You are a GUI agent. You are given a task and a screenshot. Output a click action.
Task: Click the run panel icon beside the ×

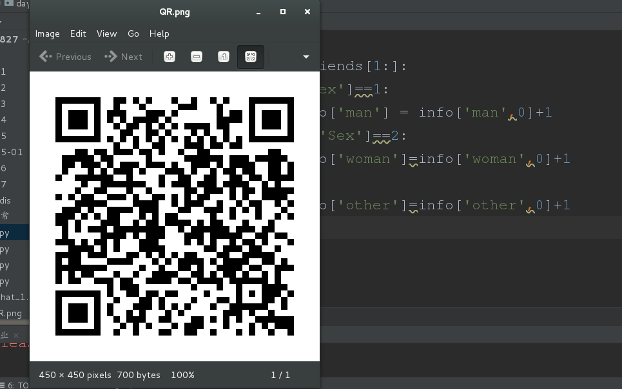[x=5, y=336]
